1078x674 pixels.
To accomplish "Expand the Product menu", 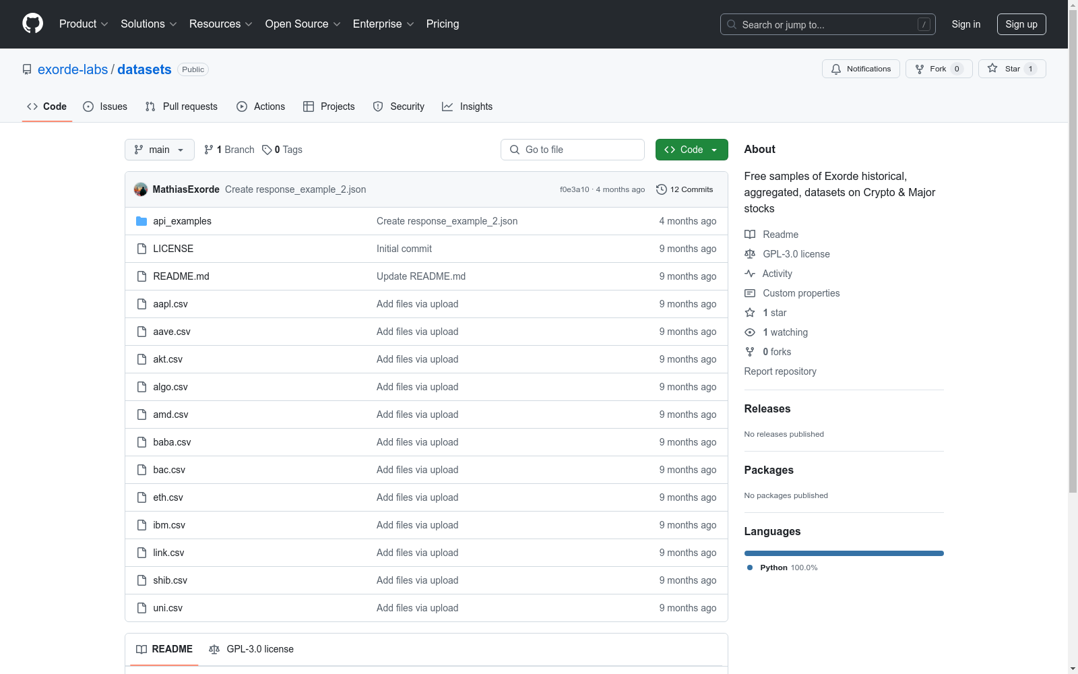I will 84,24.
